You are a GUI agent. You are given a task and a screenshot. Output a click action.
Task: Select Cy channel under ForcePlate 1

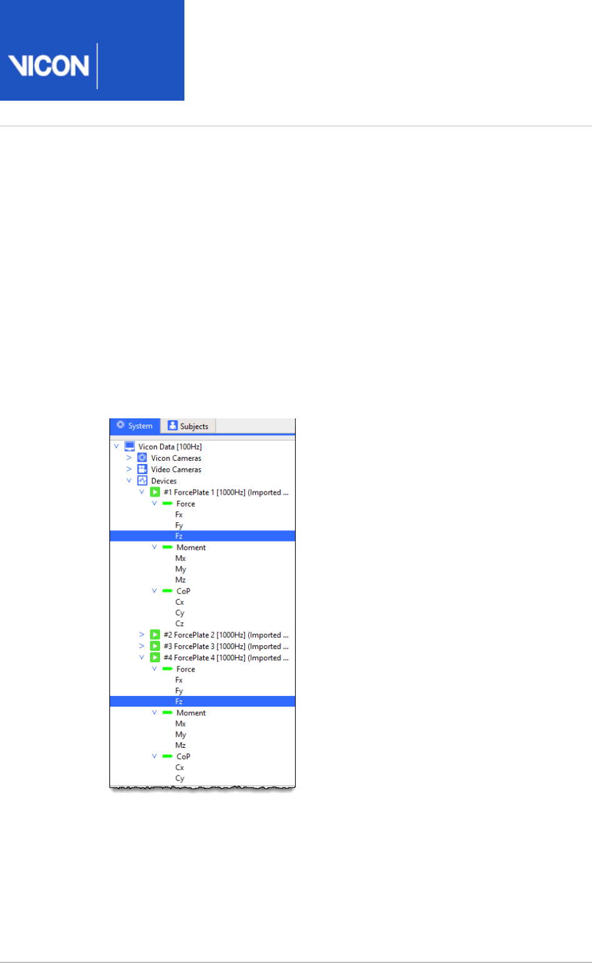[179, 613]
